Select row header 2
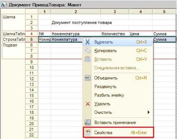Image resolution: width=177 pixels, height=139 pixels. (31, 22)
